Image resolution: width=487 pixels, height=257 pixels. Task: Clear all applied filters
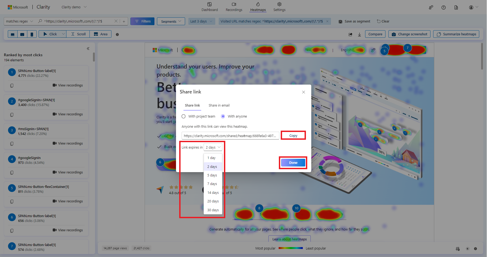pyautogui.click(x=383, y=21)
